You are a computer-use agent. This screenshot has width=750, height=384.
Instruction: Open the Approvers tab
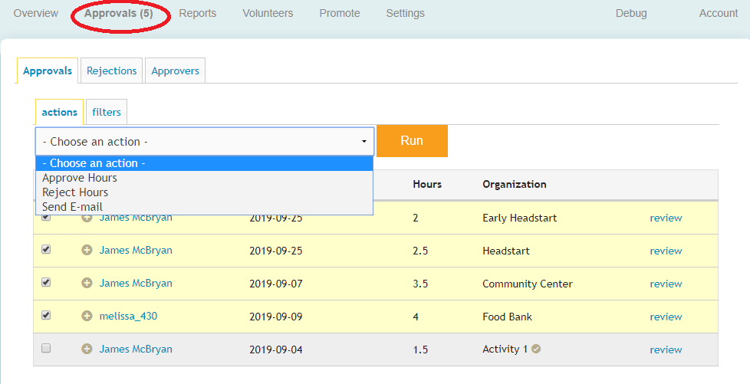pyautogui.click(x=175, y=71)
